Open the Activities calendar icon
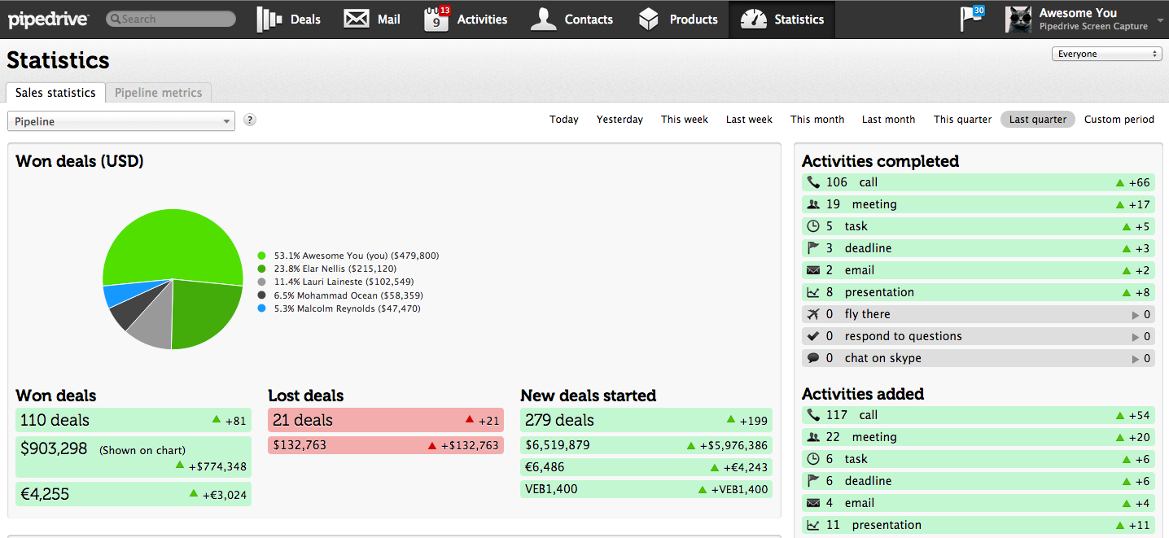 tap(436, 20)
